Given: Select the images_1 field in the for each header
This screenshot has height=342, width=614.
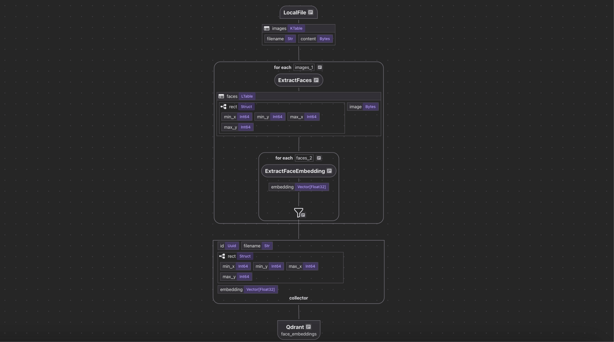Looking at the screenshot, I should [303, 67].
